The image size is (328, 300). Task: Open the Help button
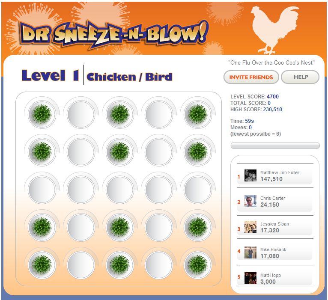[300, 77]
